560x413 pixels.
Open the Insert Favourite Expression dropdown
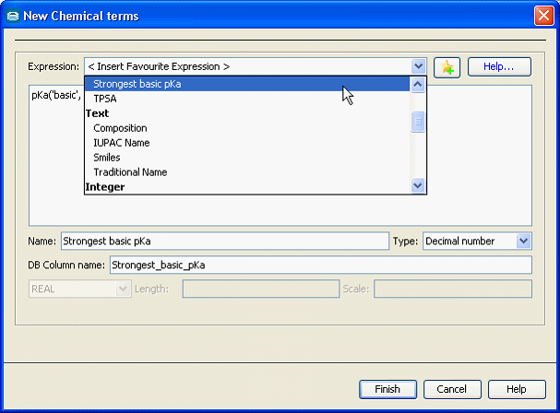(418, 67)
